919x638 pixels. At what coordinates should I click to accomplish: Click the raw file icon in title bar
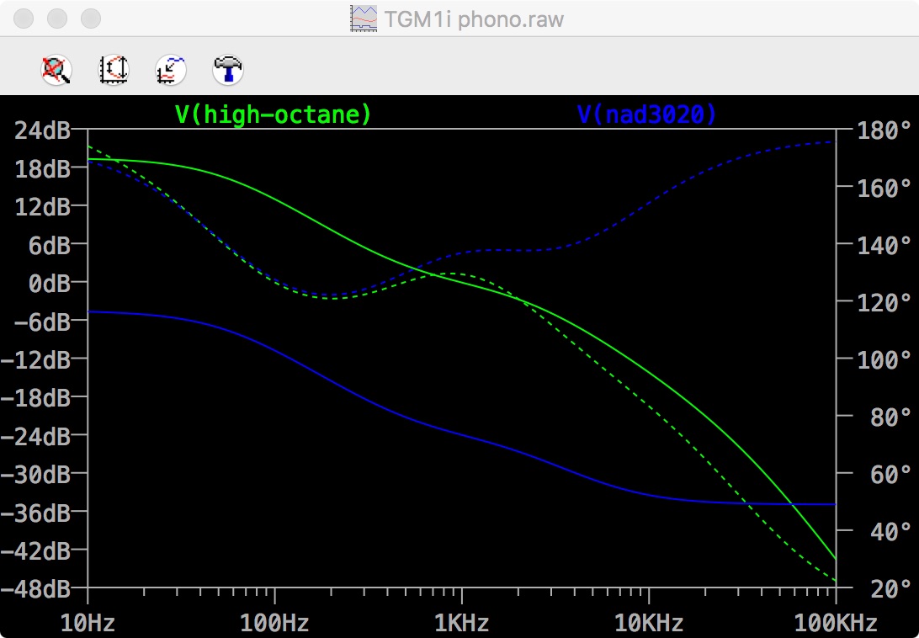(x=364, y=19)
